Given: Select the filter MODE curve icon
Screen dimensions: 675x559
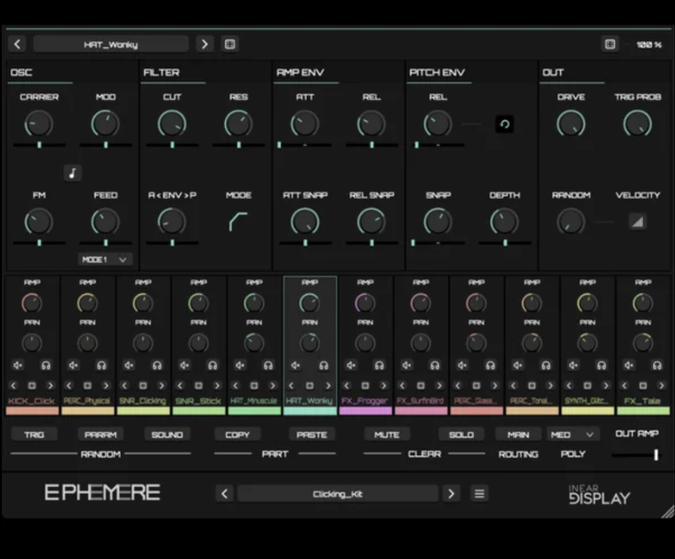Looking at the screenshot, I should pyautogui.click(x=239, y=222).
